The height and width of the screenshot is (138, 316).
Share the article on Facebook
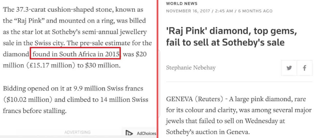point(305,68)
